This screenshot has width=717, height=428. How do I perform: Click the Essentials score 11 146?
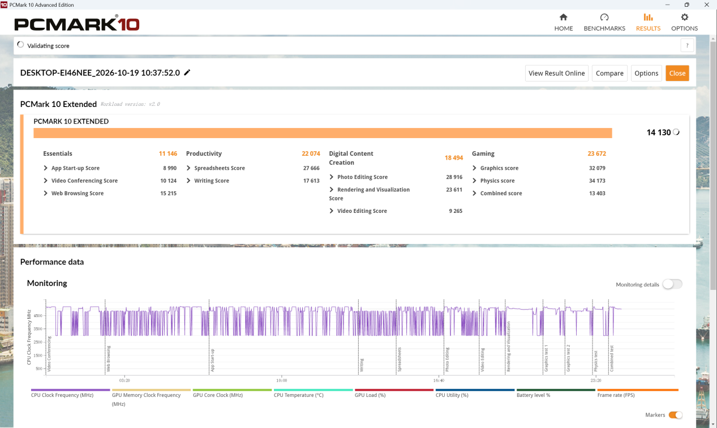click(168, 153)
